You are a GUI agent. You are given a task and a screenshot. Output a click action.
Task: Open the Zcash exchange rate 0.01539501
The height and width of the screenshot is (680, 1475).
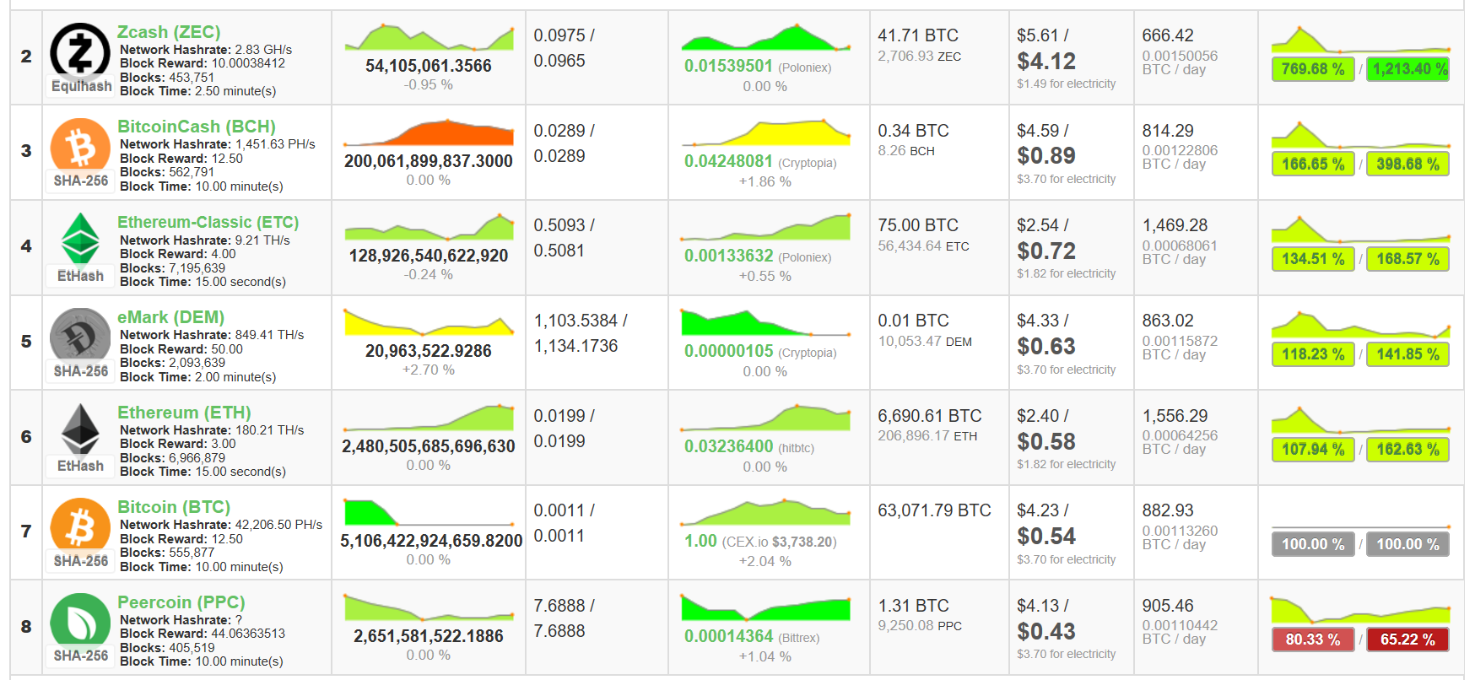728,66
